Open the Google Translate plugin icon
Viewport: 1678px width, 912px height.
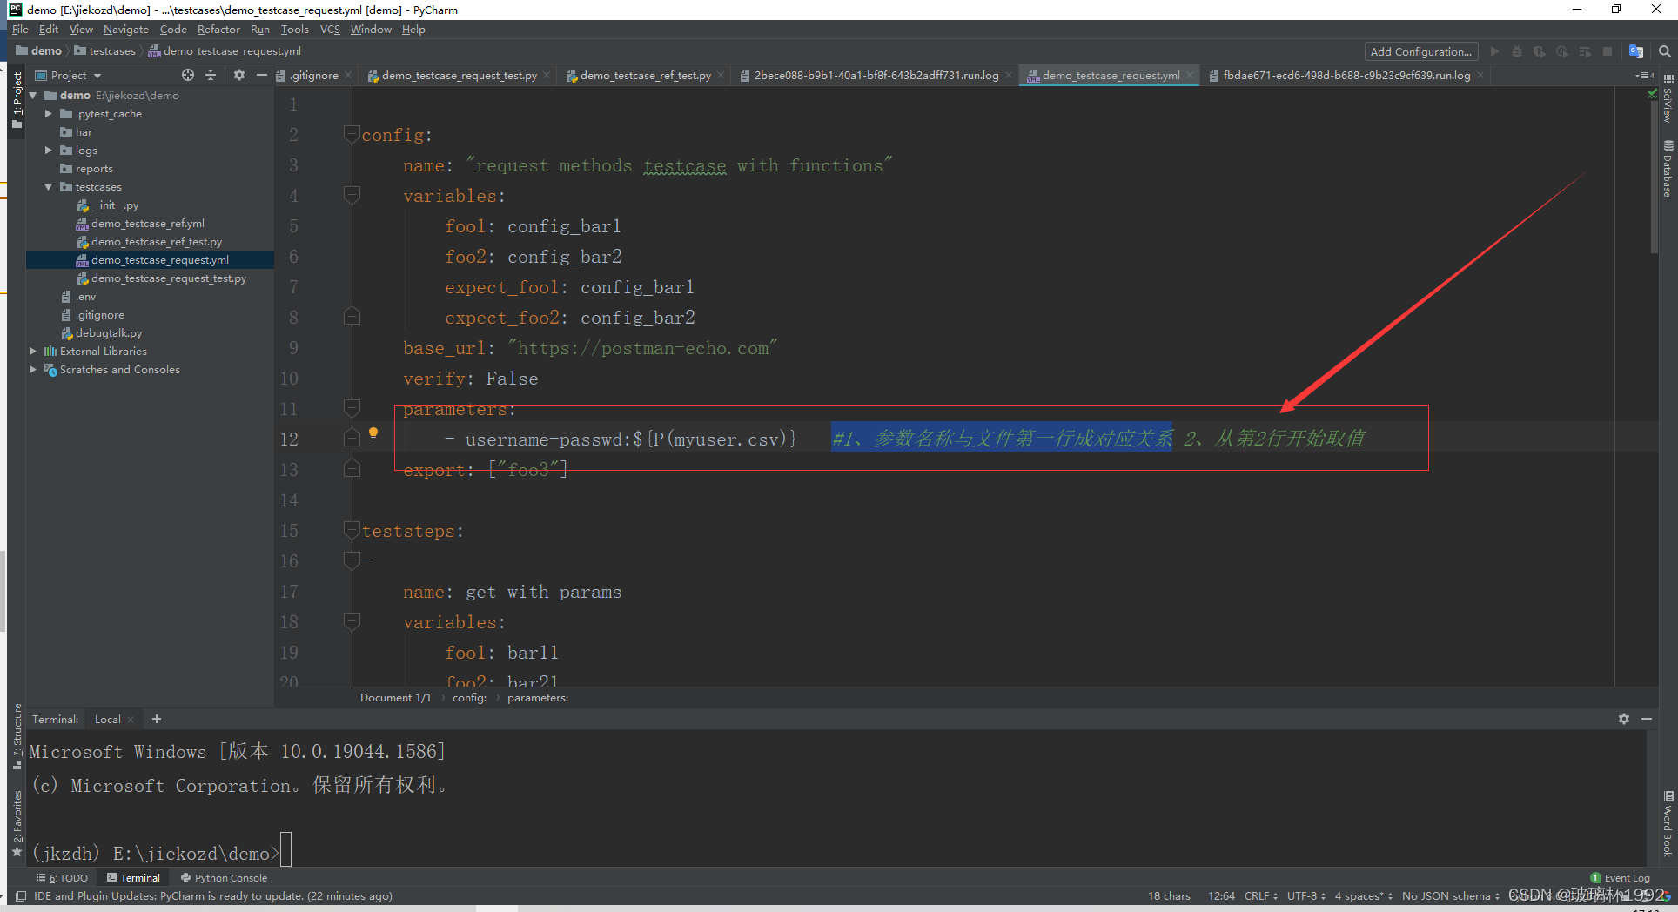coord(1636,51)
